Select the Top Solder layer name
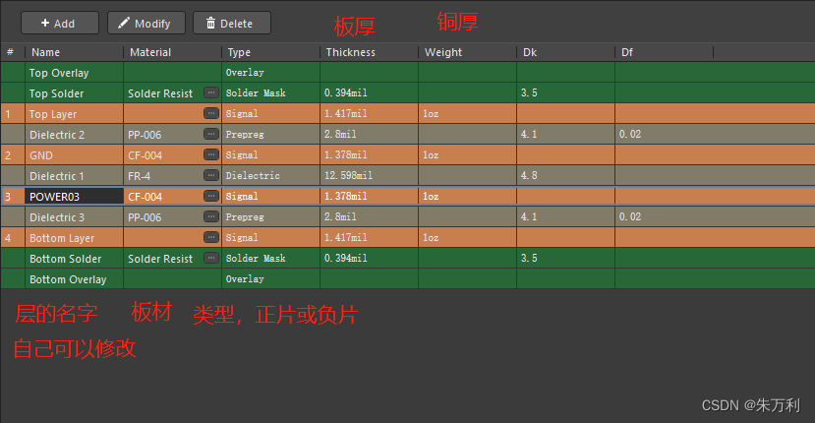The image size is (815, 423). (75, 93)
